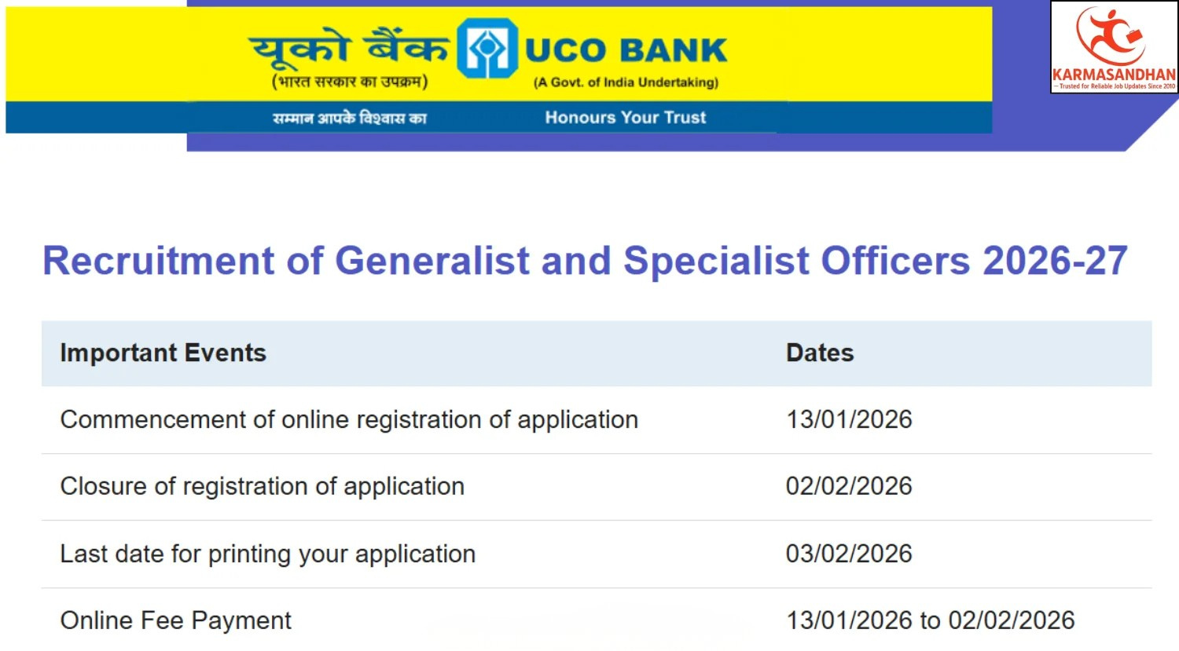1179x651 pixels.
Task: Click the UCO Bank emblem logo
Action: [x=487, y=49]
